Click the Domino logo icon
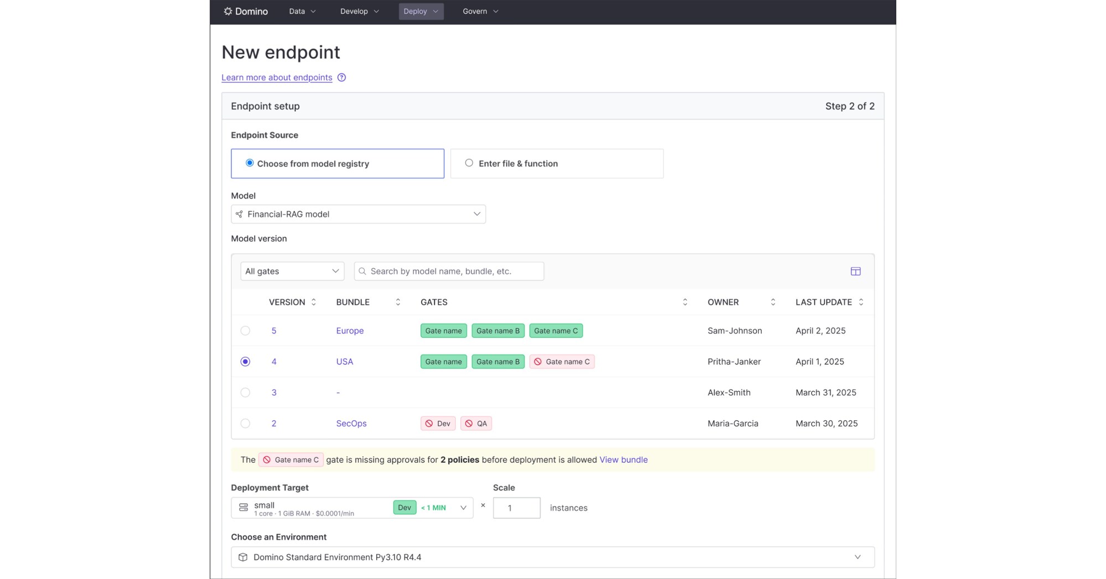The height and width of the screenshot is (579, 1106). click(x=228, y=11)
